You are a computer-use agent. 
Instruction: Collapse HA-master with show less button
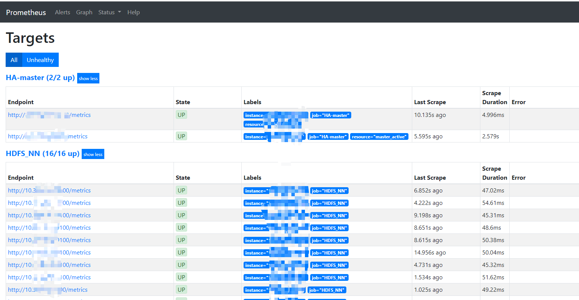88,78
